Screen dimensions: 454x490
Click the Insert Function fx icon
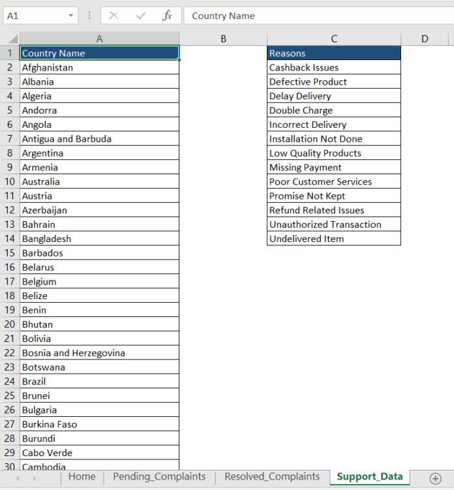pyautogui.click(x=168, y=16)
